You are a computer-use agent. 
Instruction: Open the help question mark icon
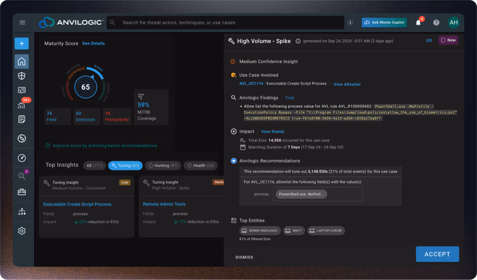(436, 22)
